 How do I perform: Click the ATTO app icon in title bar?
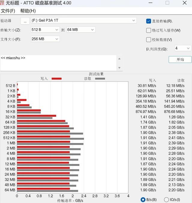[2, 3]
